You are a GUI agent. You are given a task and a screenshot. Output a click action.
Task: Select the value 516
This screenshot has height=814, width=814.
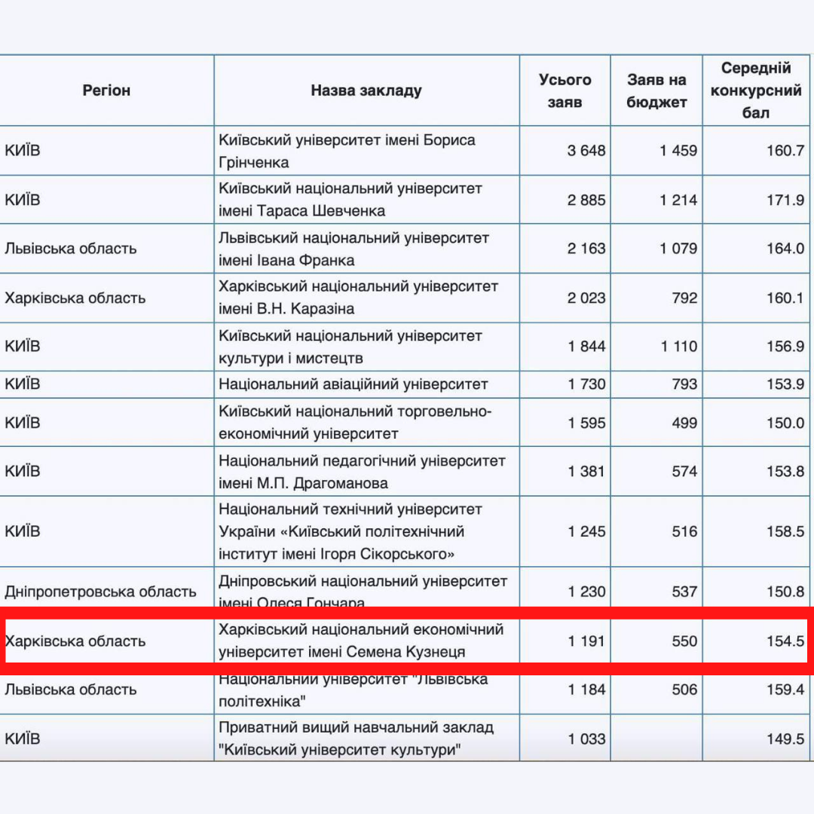pos(684,531)
